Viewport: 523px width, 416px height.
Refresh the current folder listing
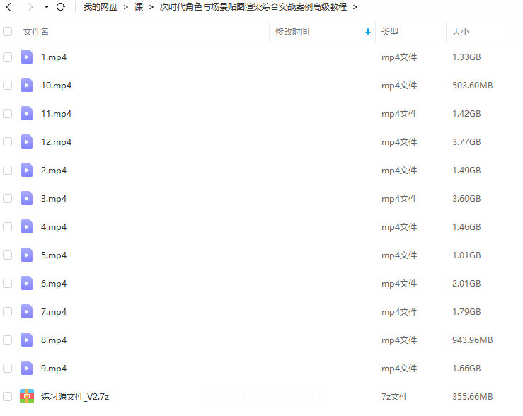[61, 7]
